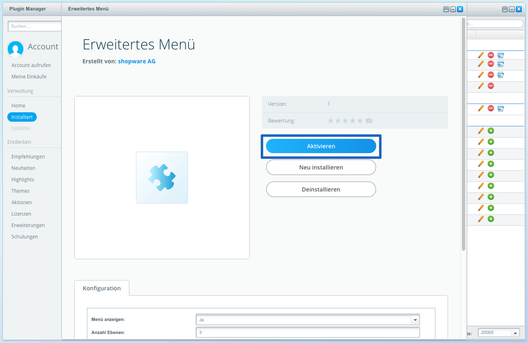This screenshot has height=343, width=528.
Task: Click the red minus icon in the row lacking a reinstall icon
Action: (x=491, y=86)
